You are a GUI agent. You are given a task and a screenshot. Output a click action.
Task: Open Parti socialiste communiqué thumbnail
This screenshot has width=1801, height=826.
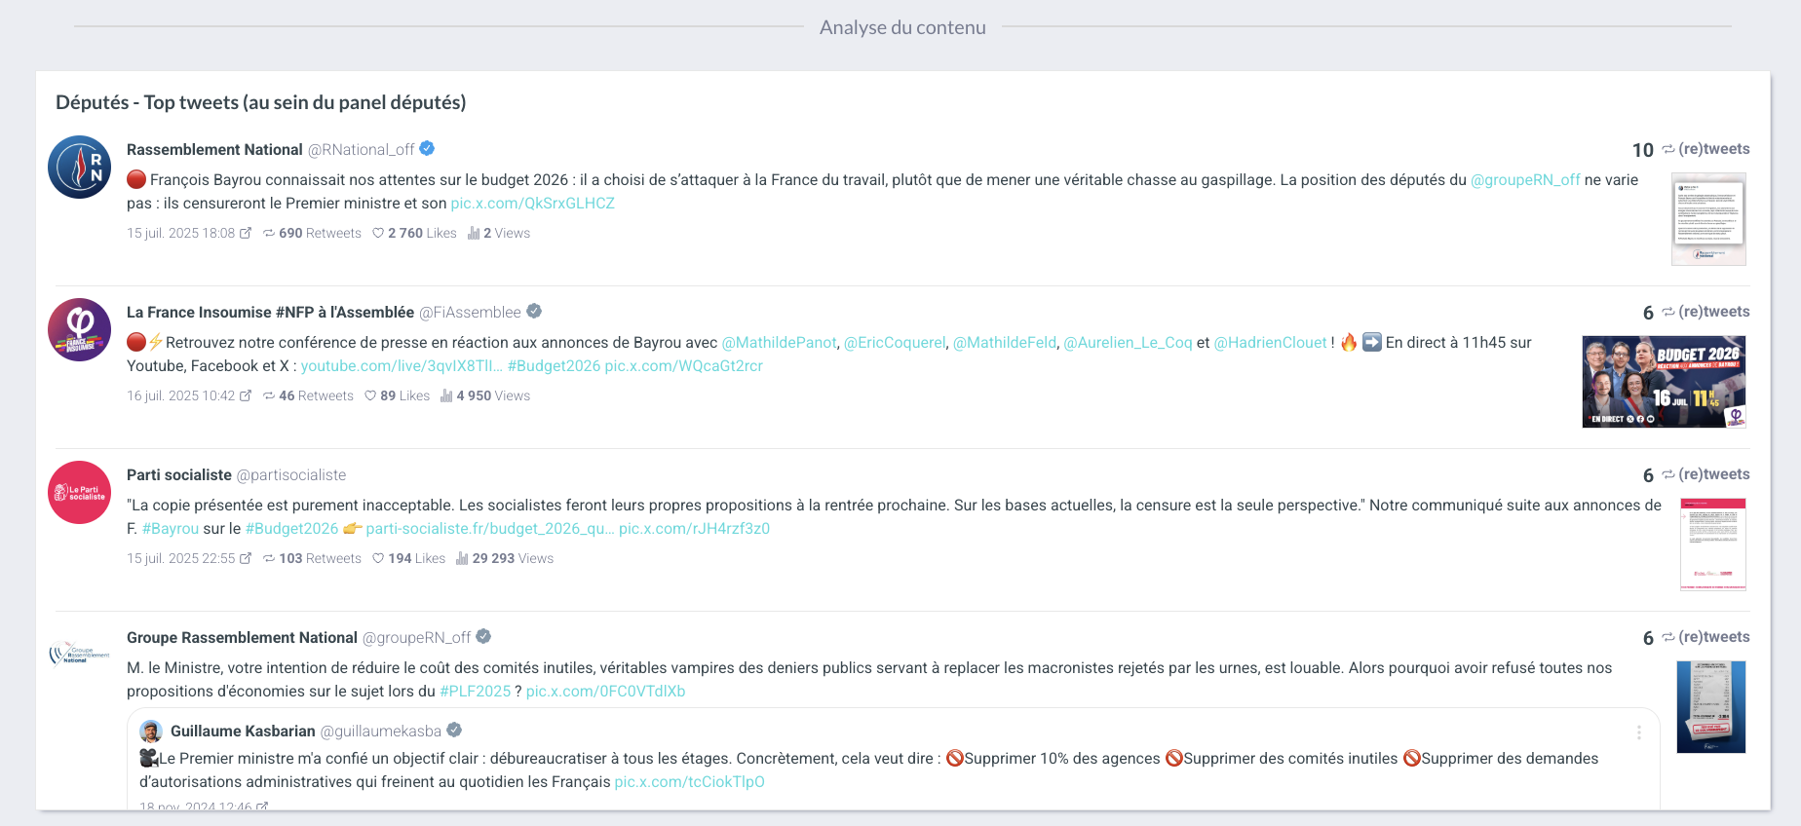pos(1713,544)
